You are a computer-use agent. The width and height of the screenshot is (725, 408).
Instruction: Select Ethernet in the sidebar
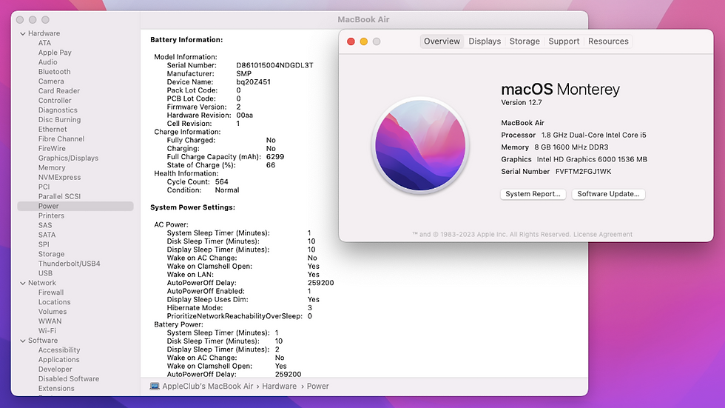pos(53,130)
